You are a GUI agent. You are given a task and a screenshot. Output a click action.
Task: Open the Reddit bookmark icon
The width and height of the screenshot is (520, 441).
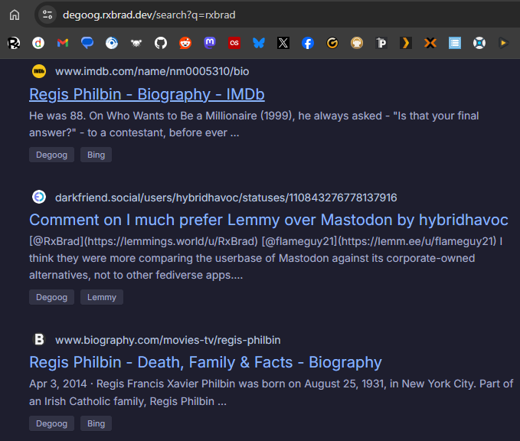(x=185, y=43)
